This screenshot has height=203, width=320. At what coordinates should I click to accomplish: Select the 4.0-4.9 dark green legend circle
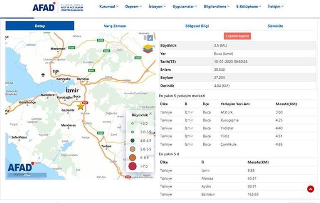[x=133, y=141]
